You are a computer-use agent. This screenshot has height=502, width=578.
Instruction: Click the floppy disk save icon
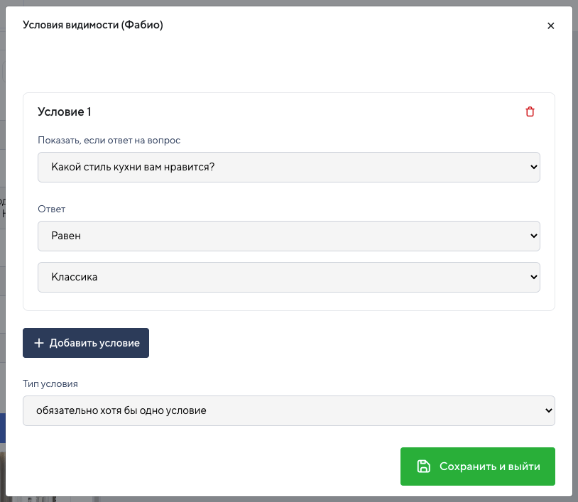click(423, 466)
